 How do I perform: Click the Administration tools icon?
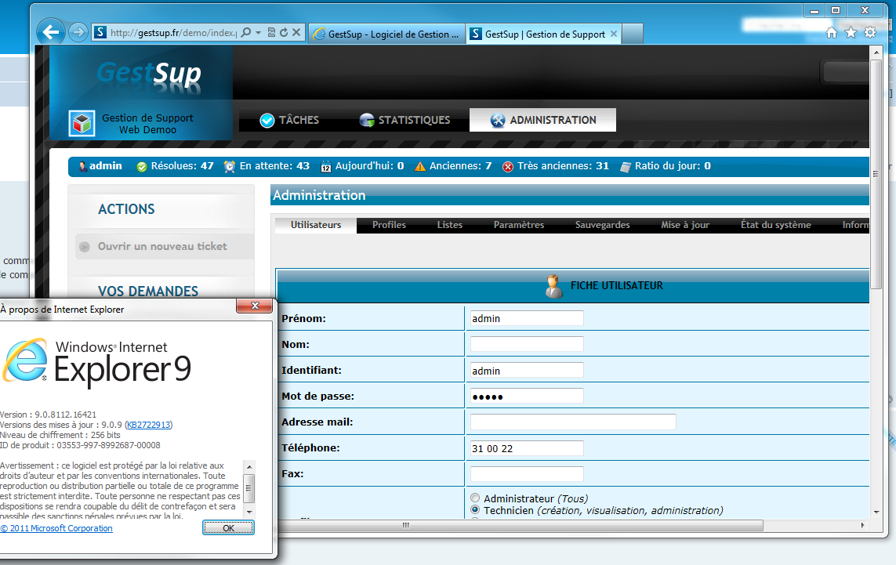[x=498, y=120]
